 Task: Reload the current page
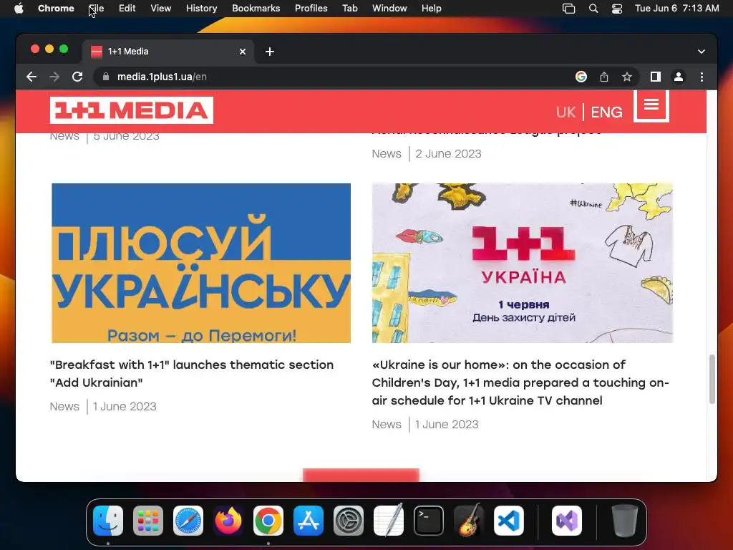[77, 77]
